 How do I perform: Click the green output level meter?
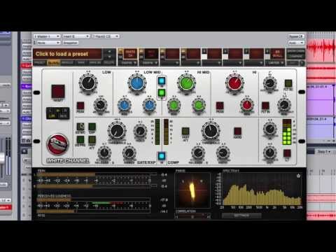287,132
